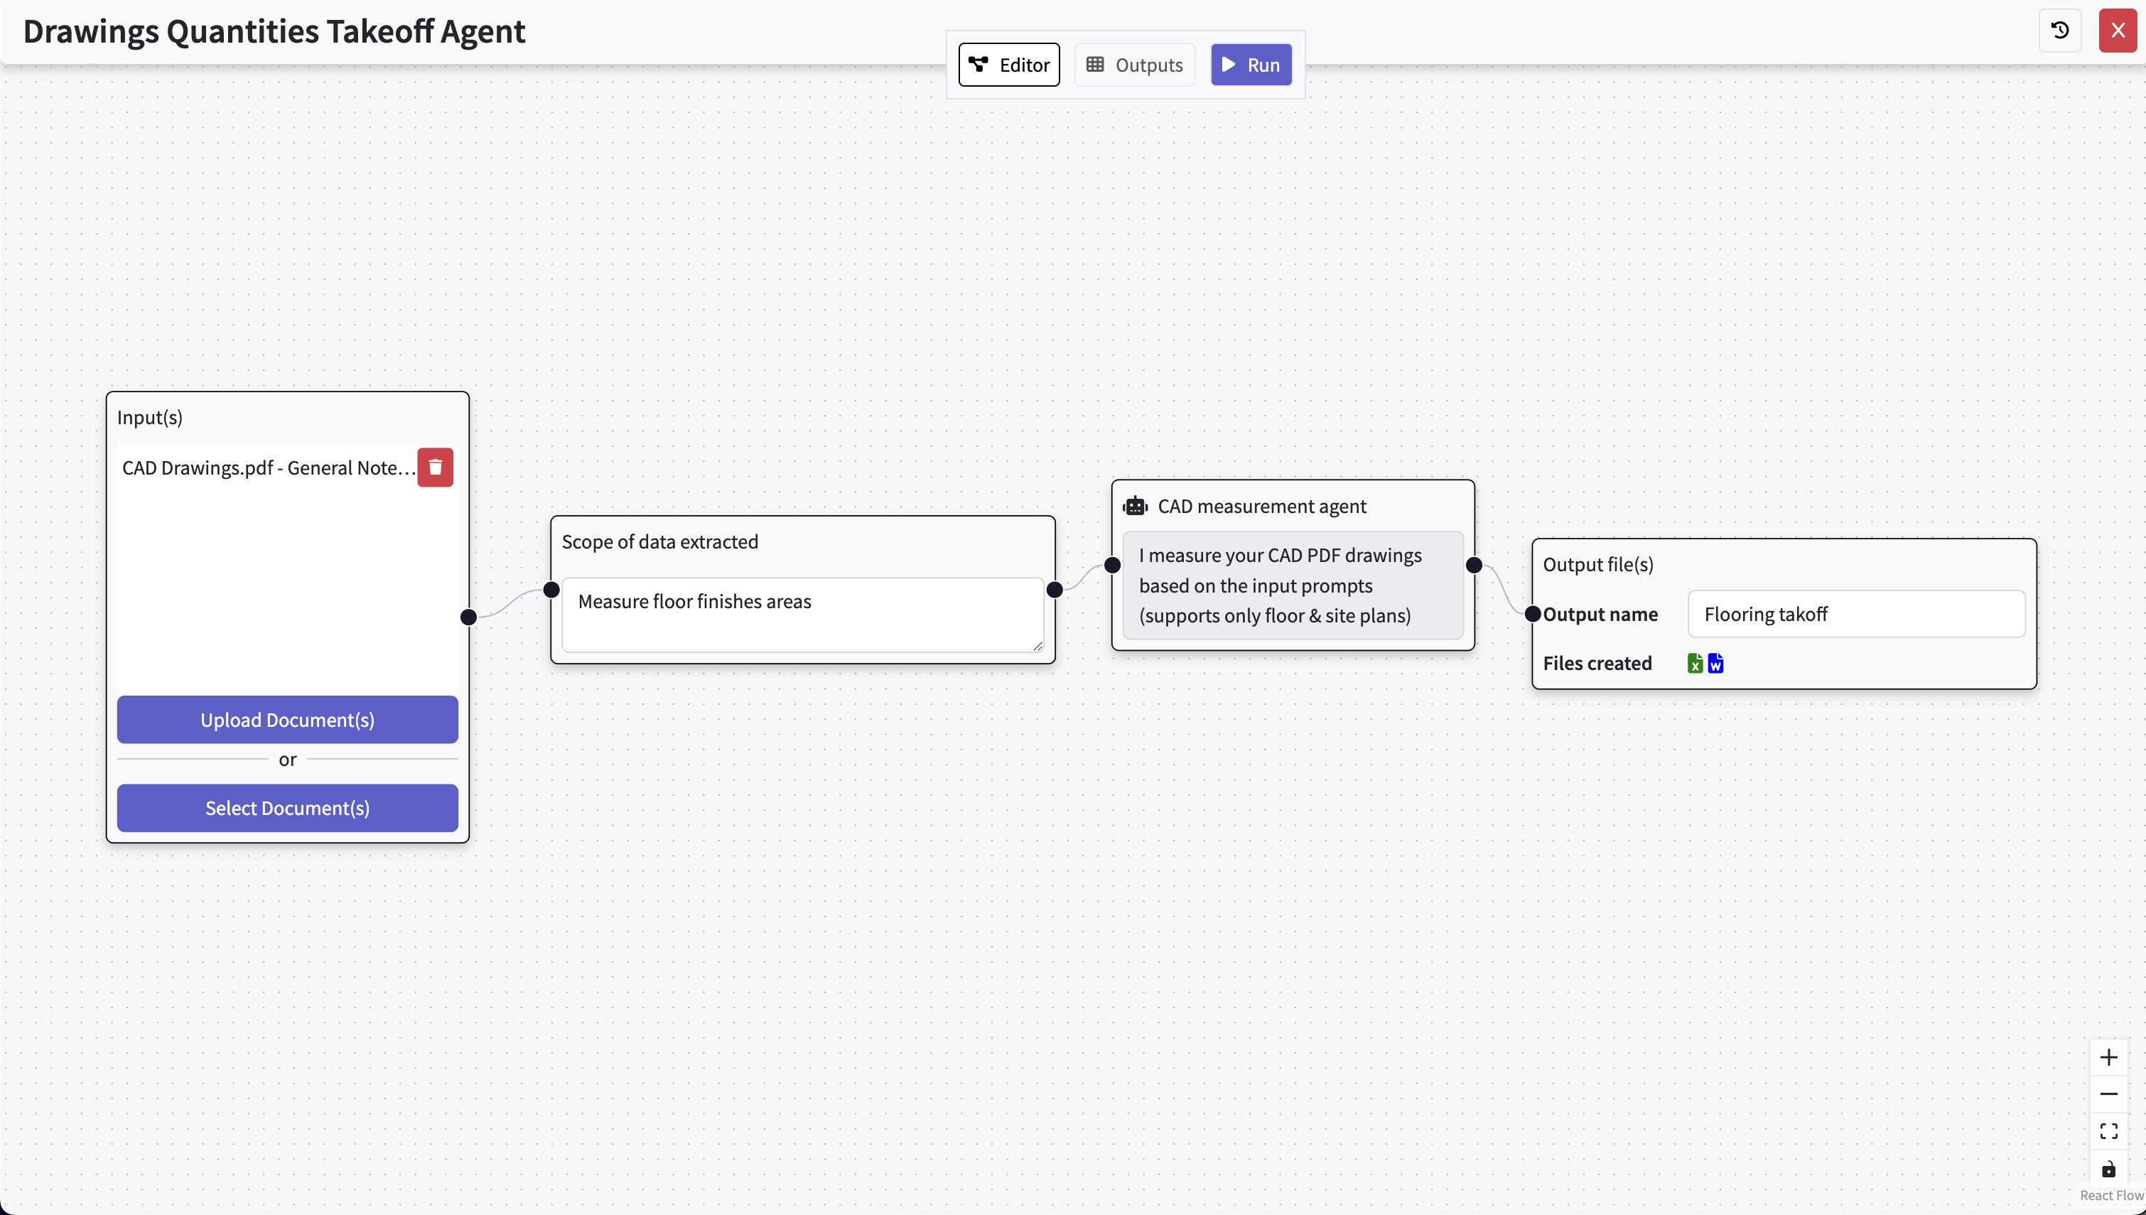Open the React Flow attribution link
This screenshot has width=2146, height=1215.
tap(2111, 1196)
